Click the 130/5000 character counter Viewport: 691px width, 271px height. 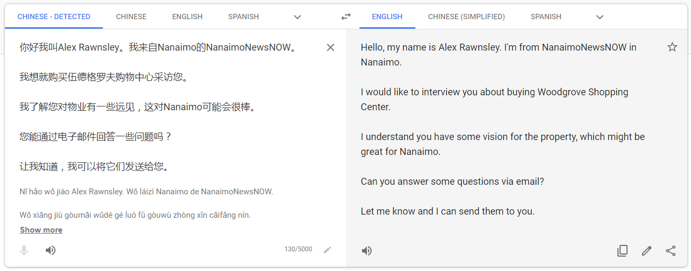[x=298, y=249]
